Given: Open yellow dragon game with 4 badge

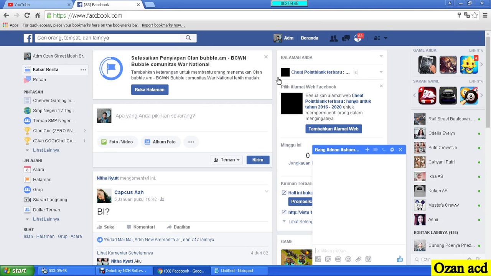Looking at the screenshot, I should (469, 64).
